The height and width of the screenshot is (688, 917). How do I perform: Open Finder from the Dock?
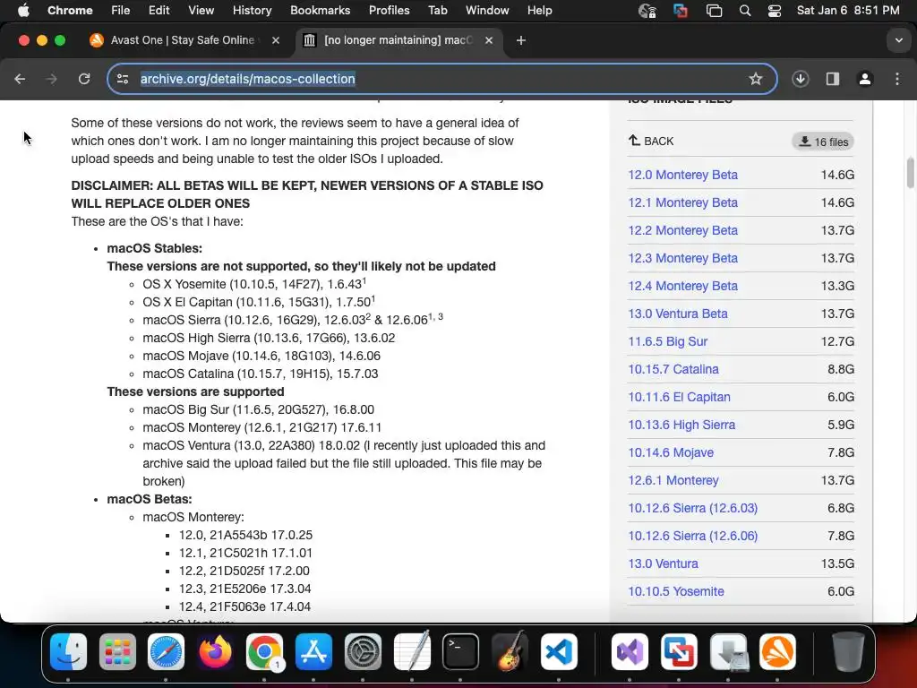coord(68,652)
